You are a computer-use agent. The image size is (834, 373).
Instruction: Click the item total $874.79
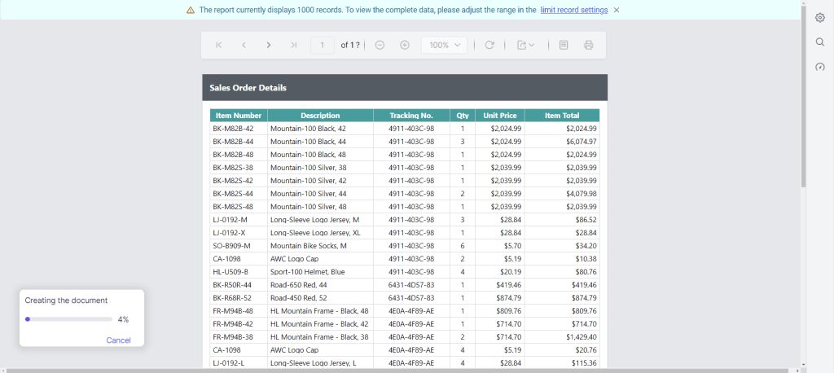pos(584,298)
